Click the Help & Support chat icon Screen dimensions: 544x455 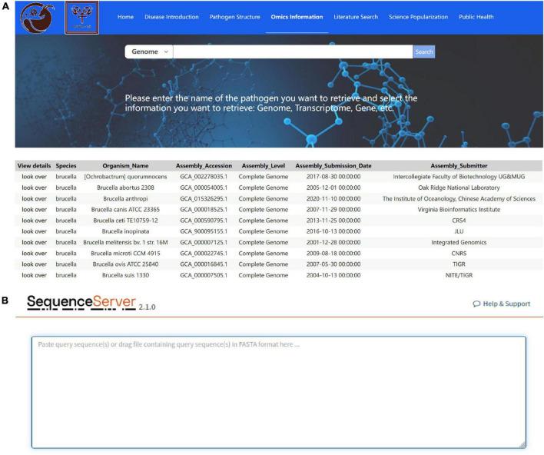pos(476,304)
